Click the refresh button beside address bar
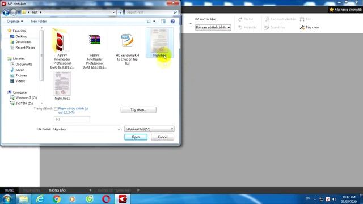This screenshot has height=204, width=363. pyautogui.click(x=120, y=12)
